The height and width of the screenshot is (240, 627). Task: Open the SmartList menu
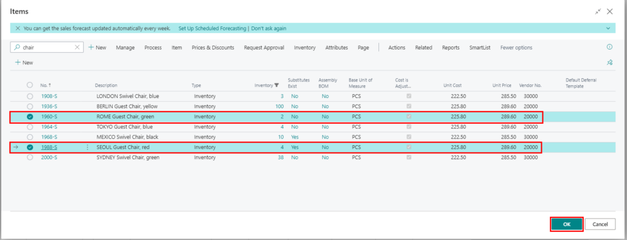[480, 48]
